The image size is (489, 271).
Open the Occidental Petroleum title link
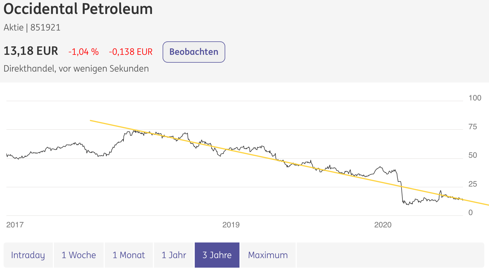[78, 9]
